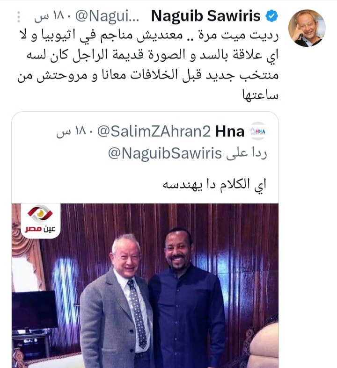
Task: Open the main tweet's Arabic text
Action: point(148,65)
